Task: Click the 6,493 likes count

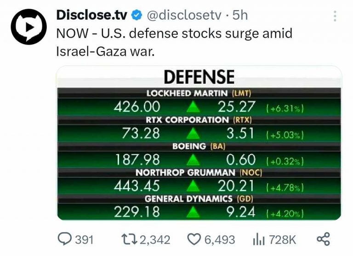Action: 219,240
